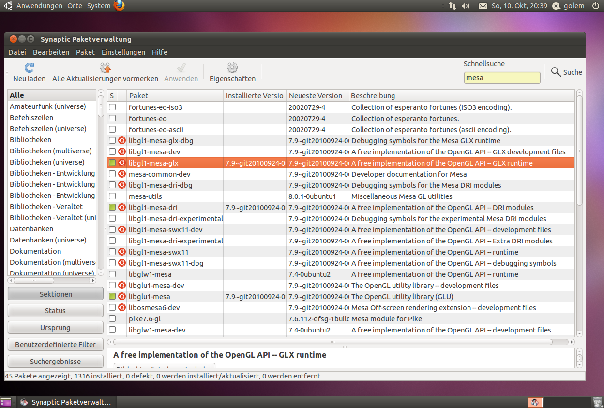Open the clock showing So, 10. Okt, 20:39
604x408 pixels.
pyautogui.click(x=519, y=6)
